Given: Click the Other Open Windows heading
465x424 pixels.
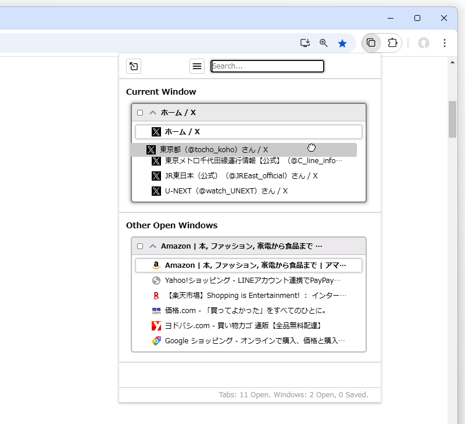Looking at the screenshot, I should (x=171, y=225).
